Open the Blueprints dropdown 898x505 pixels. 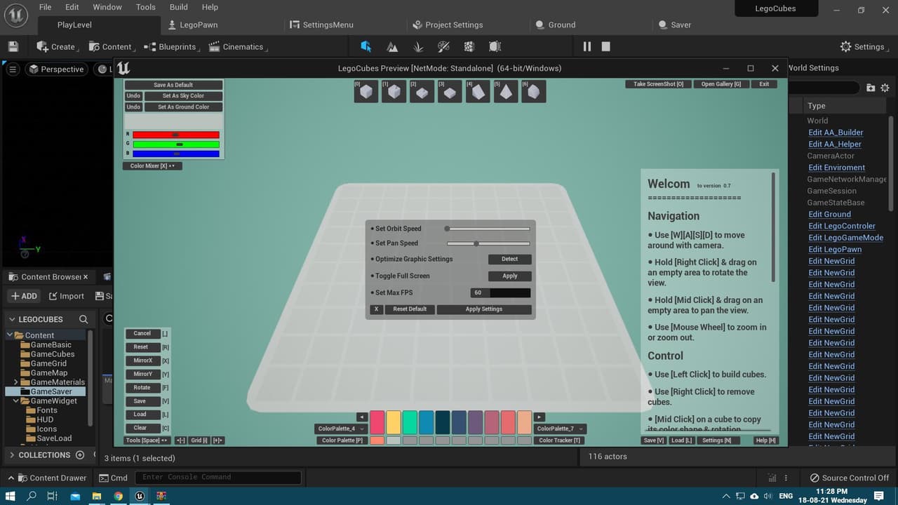pos(172,47)
